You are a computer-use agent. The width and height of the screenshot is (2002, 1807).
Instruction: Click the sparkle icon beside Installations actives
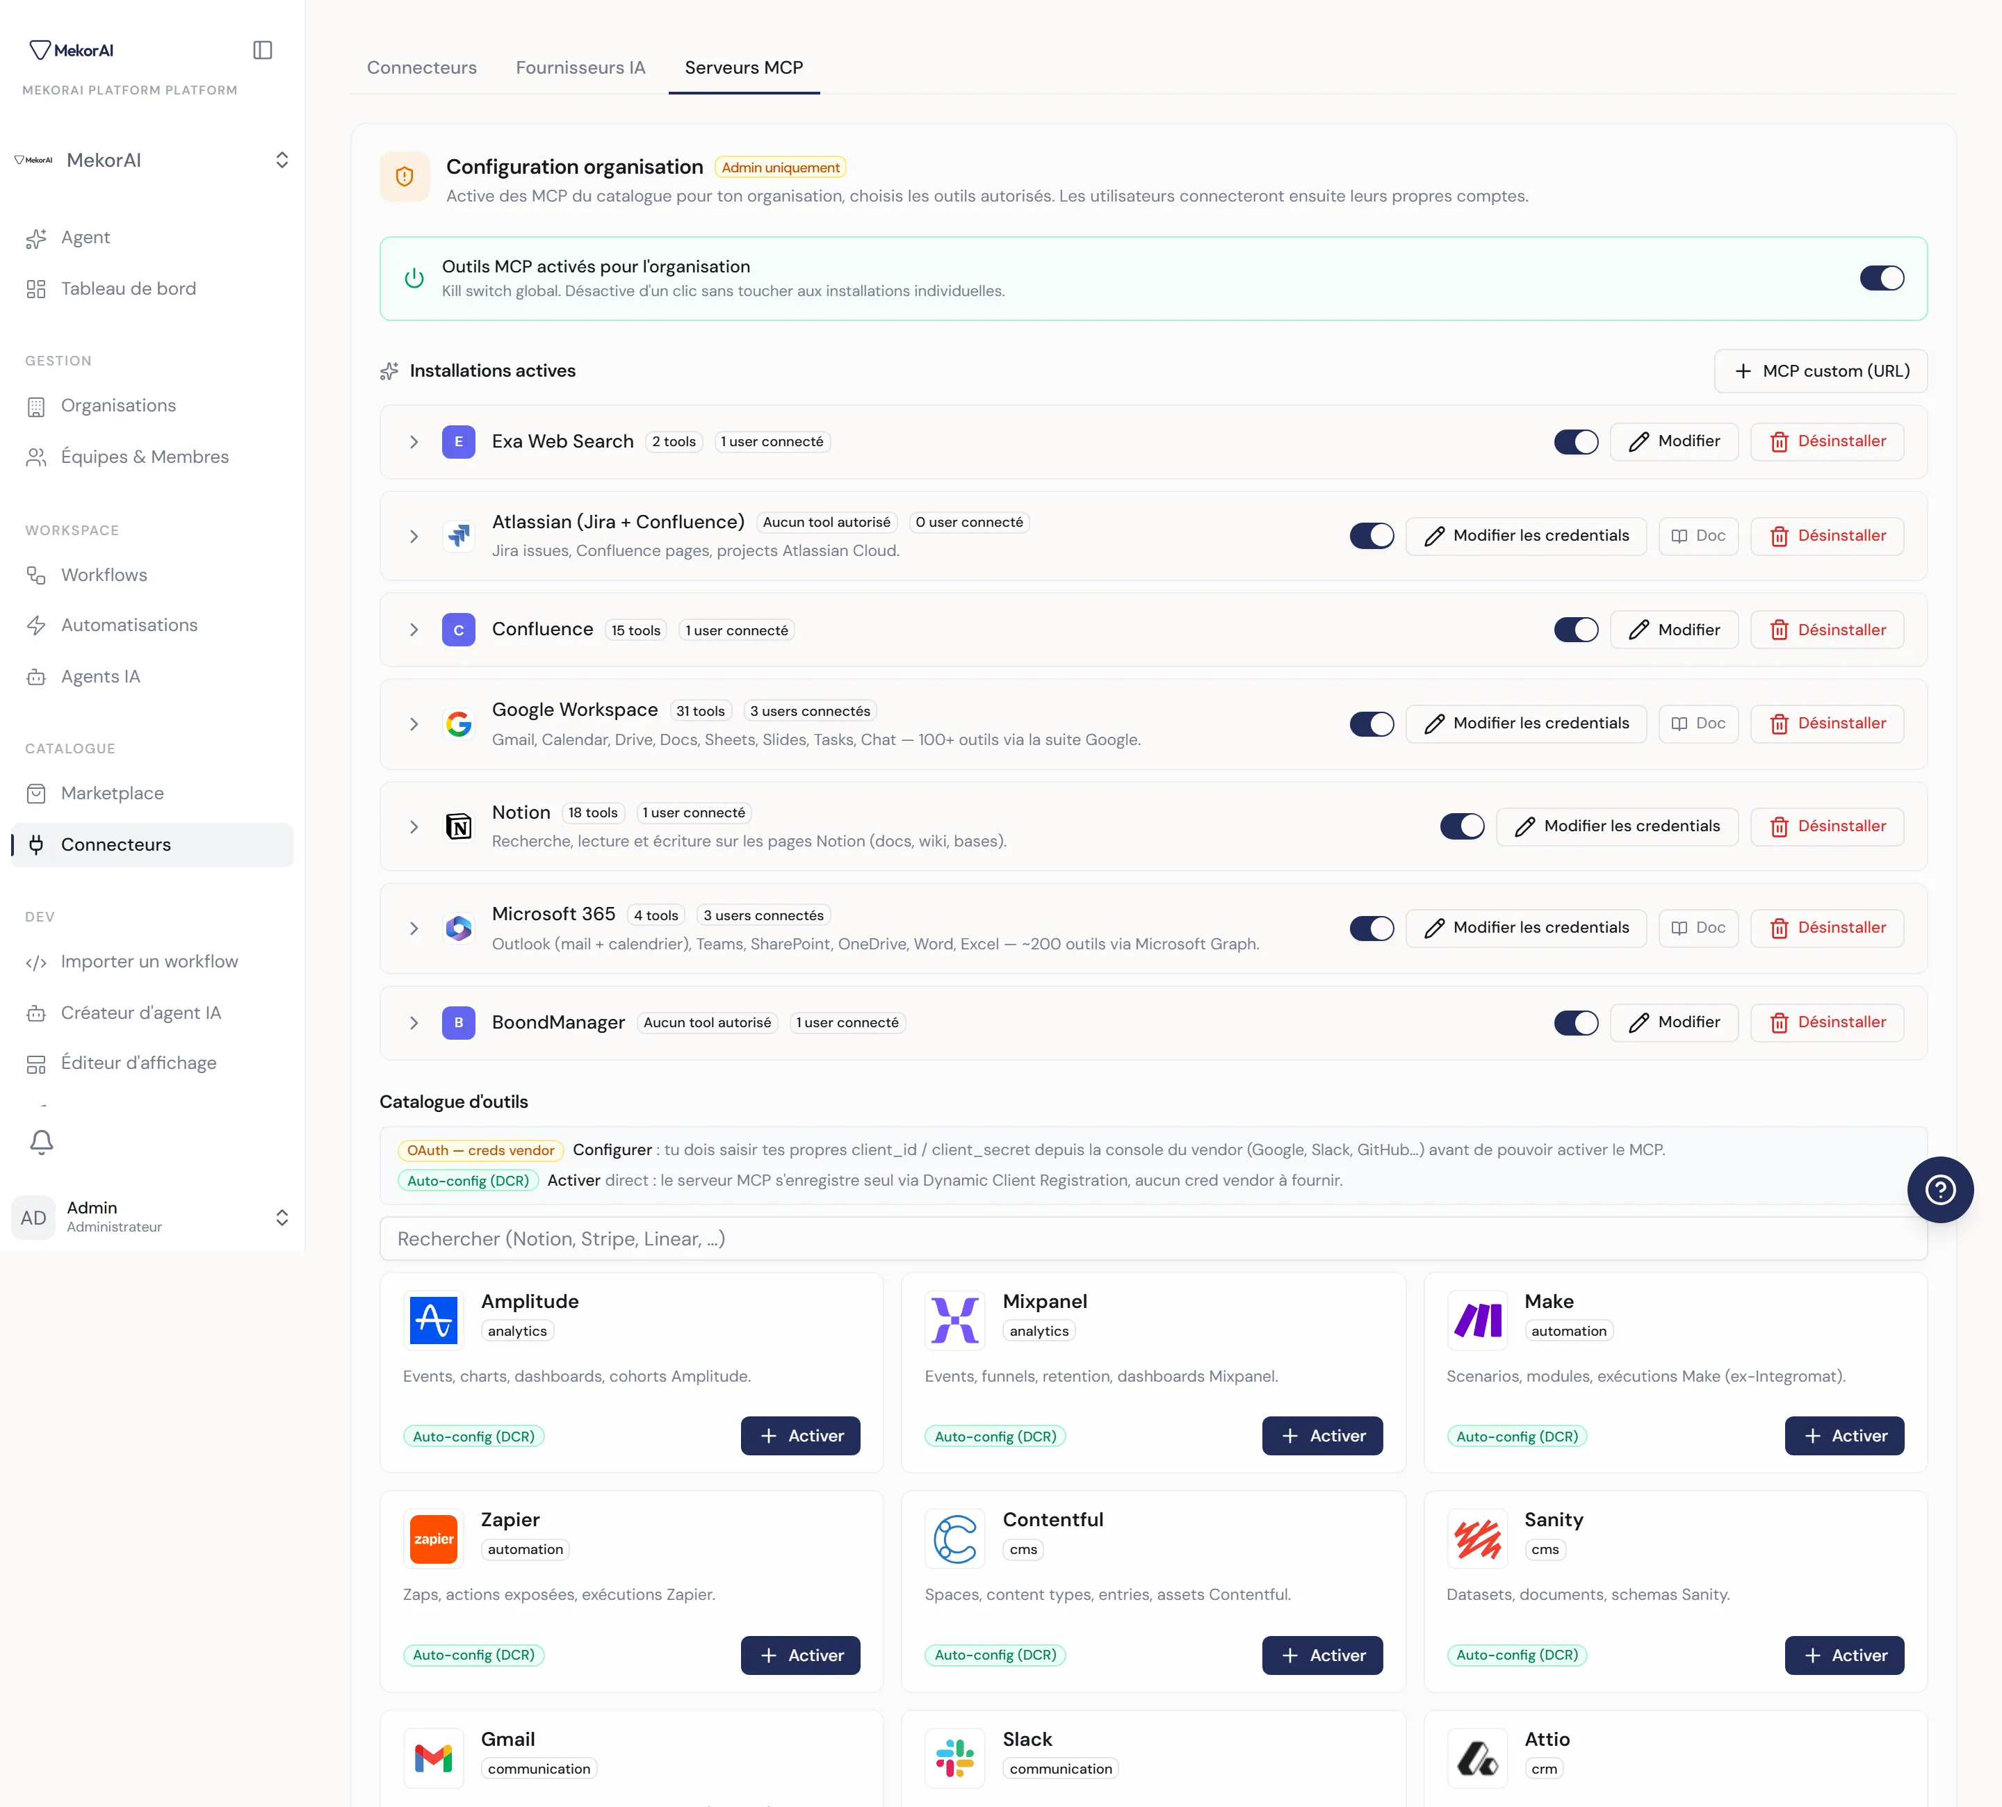coord(389,371)
